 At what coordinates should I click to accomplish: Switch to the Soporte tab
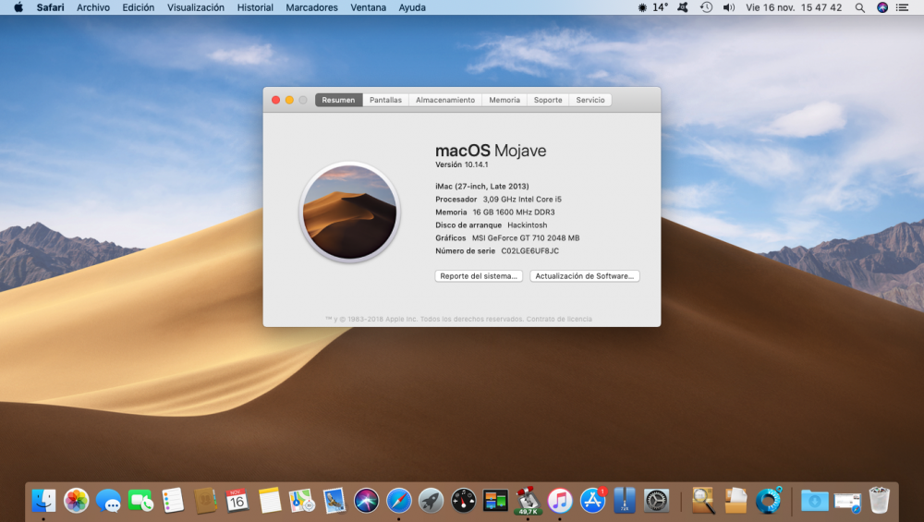pyautogui.click(x=548, y=100)
